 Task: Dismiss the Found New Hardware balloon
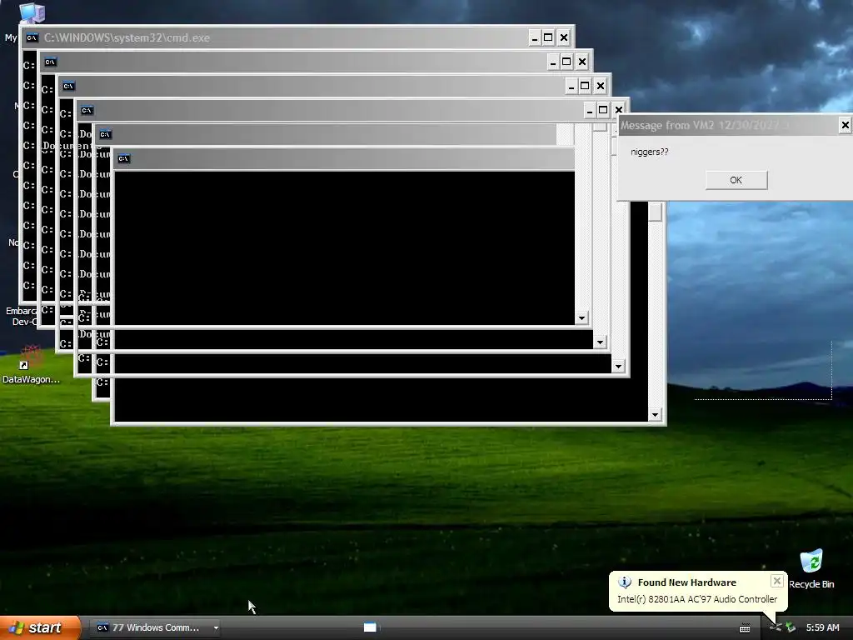click(x=777, y=581)
